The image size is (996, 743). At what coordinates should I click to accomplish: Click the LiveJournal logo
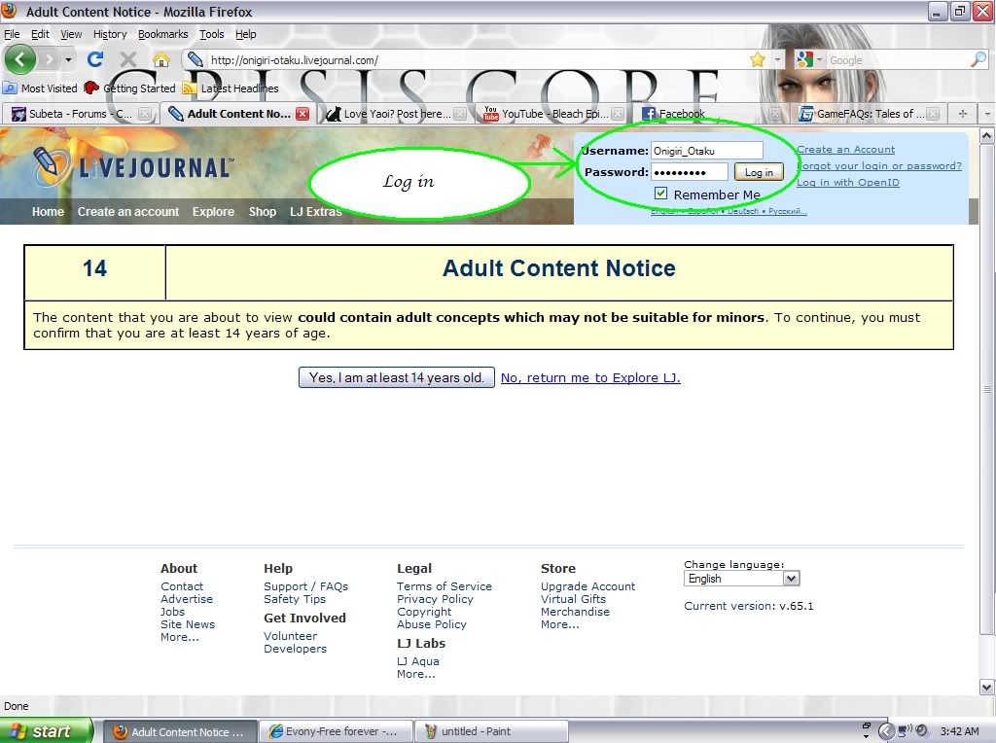pyautogui.click(x=132, y=165)
